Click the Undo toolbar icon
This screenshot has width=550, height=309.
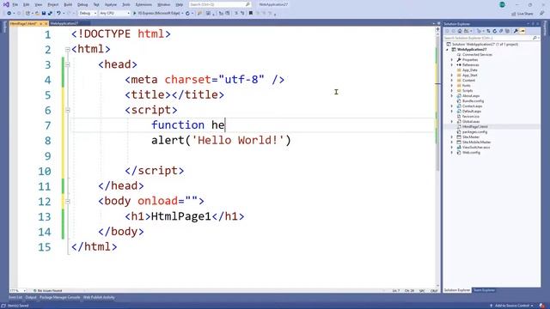[x=58, y=14]
